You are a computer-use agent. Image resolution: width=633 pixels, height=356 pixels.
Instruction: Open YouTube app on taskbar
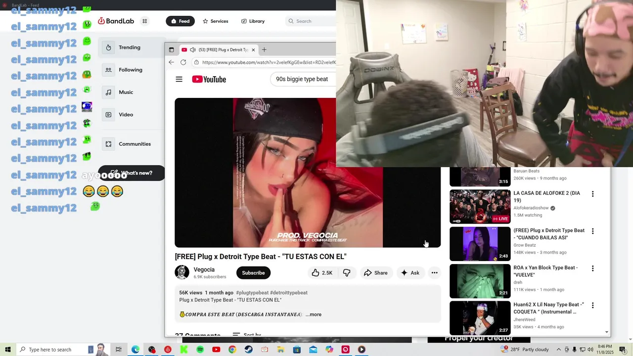[x=216, y=350]
